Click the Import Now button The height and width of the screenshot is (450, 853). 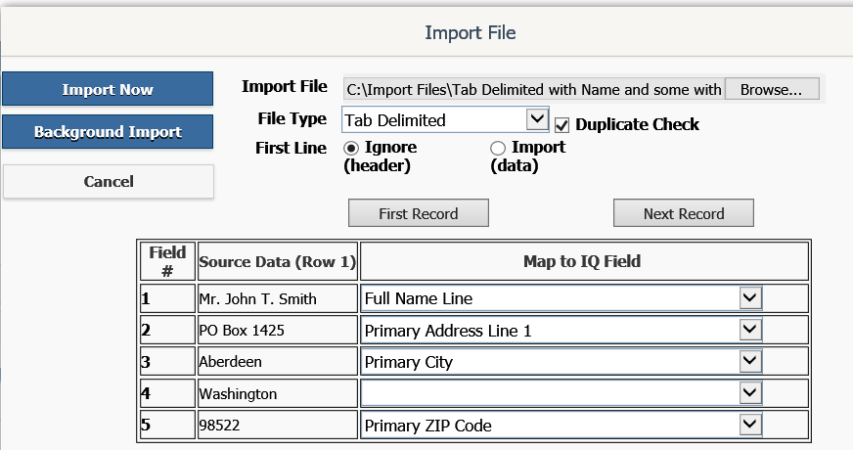(108, 89)
